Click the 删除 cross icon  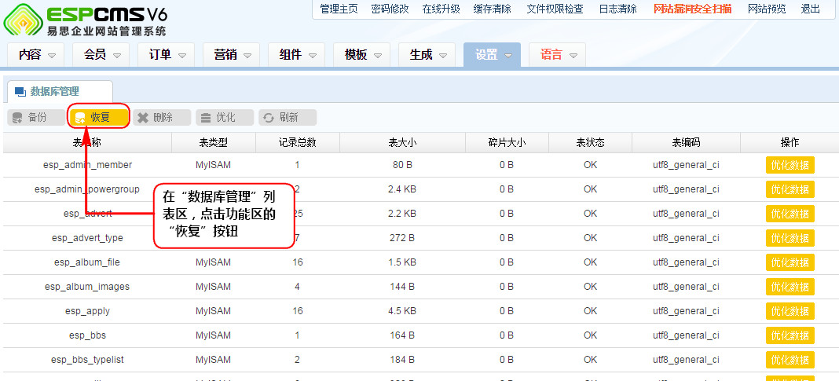[x=143, y=118]
